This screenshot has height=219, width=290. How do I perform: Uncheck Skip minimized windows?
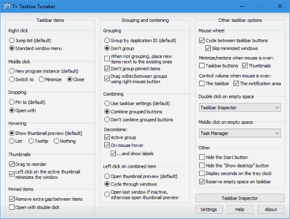pyautogui.click(x=208, y=48)
